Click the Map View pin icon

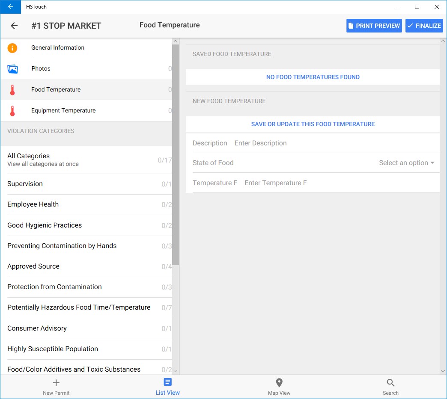[x=279, y=382]
